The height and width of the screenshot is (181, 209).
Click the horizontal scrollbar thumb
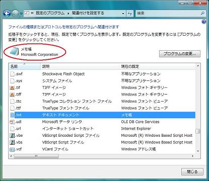(x=36, y=156)
